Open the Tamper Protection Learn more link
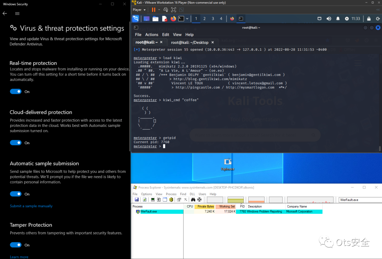Screen dimensions: 382x259 tap(19, 257)
